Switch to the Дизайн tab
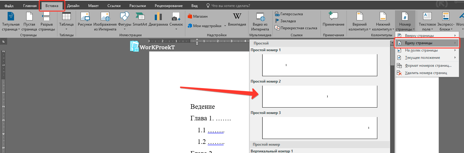Image resolution: width=464 pixels, height=153 pixels. 74,6
